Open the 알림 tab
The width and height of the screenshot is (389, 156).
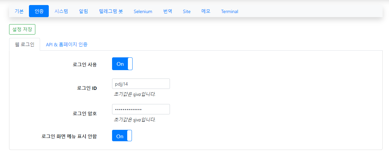(x=83, y=11)
